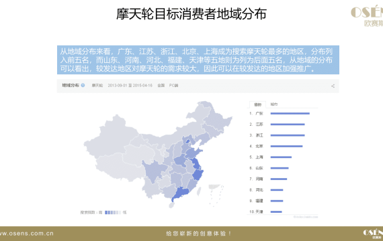
Task: Select the 山东 ranking row
Action: click(x=269, y=168)
